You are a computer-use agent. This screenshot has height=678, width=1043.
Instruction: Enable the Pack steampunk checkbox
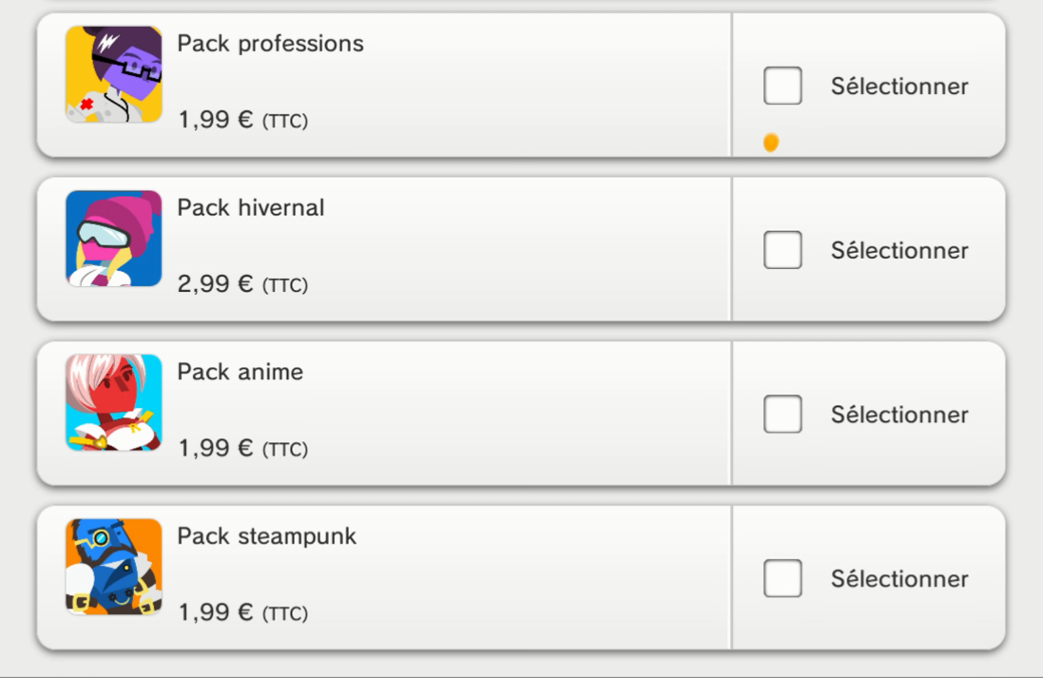point(782,578)
